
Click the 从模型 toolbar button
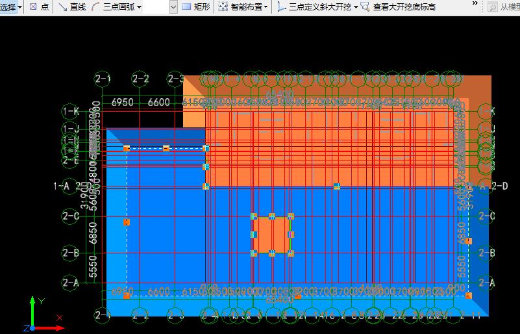tap(503, 7)
